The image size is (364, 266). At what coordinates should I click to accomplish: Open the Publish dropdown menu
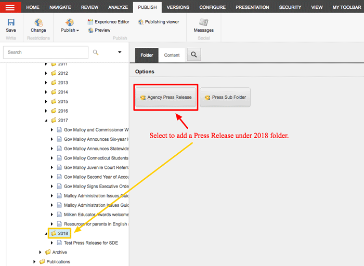(70, 30)
